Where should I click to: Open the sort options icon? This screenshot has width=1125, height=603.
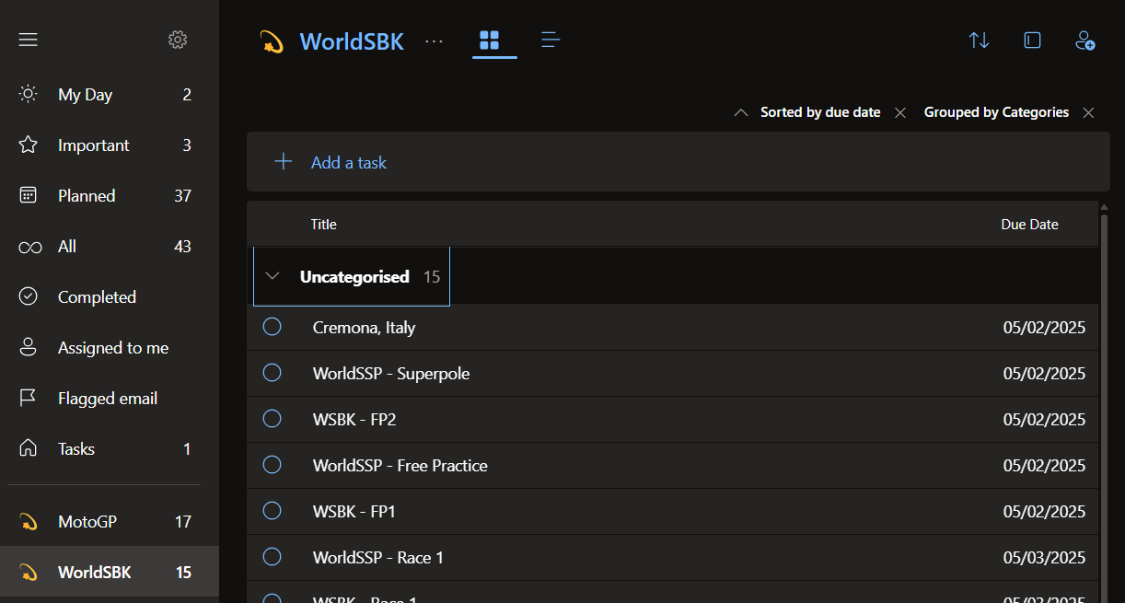979,40
